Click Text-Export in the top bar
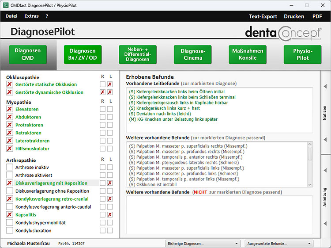The width and height of the screenshot is (331, 248). [263, 16]
